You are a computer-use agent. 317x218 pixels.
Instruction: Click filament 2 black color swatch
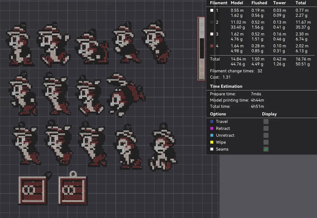(x=212, y=22)
